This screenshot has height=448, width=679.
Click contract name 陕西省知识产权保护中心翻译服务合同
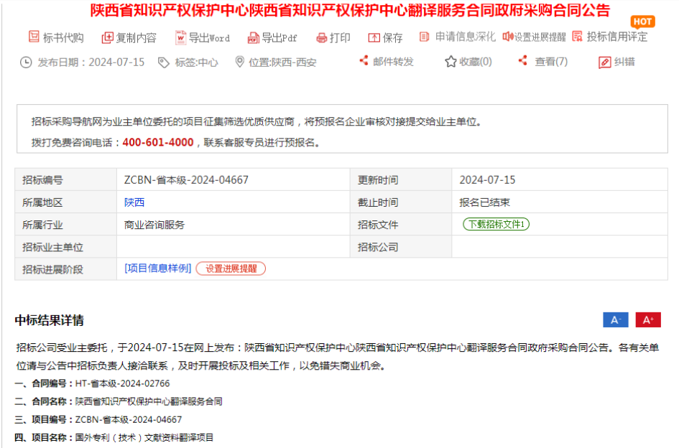pyautogui.click(x=149, y=401)
